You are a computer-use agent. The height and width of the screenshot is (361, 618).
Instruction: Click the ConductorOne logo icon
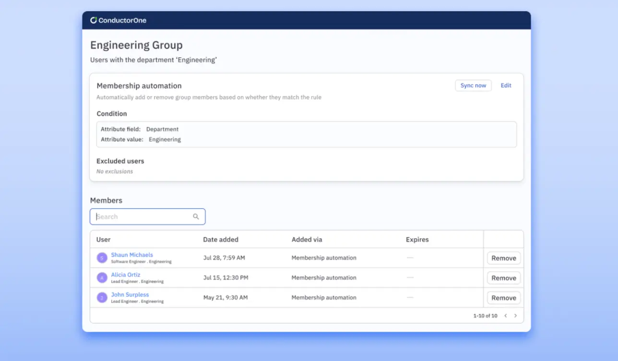(x=94, y=20)
